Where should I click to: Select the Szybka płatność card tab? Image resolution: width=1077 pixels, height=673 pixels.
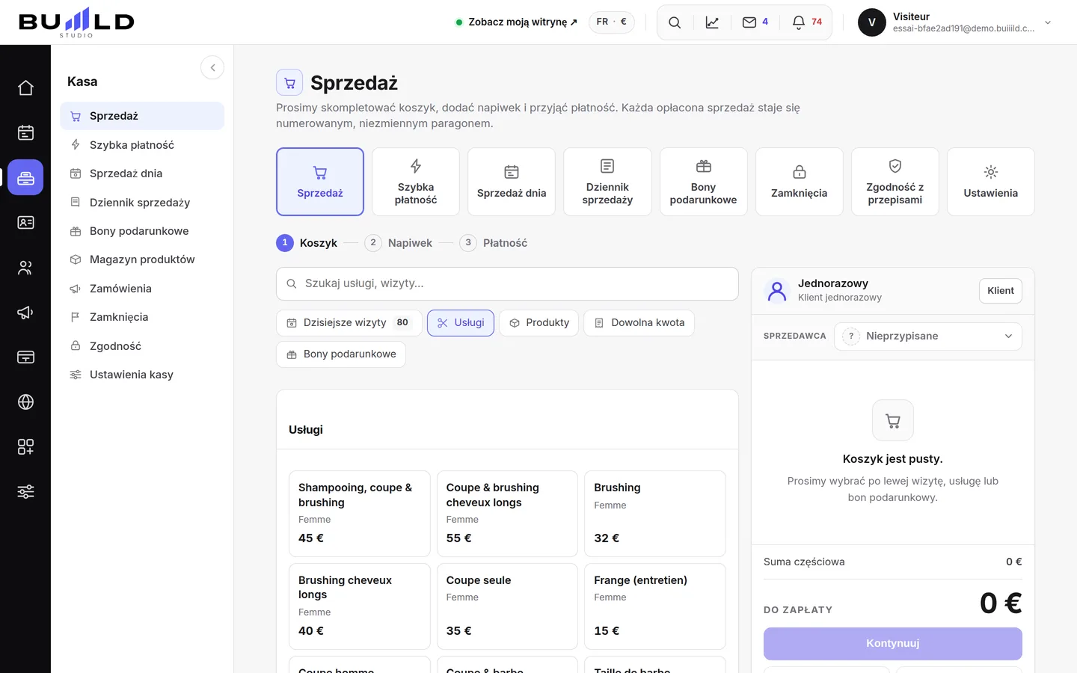pyautogui.click(x=416, y=182)
